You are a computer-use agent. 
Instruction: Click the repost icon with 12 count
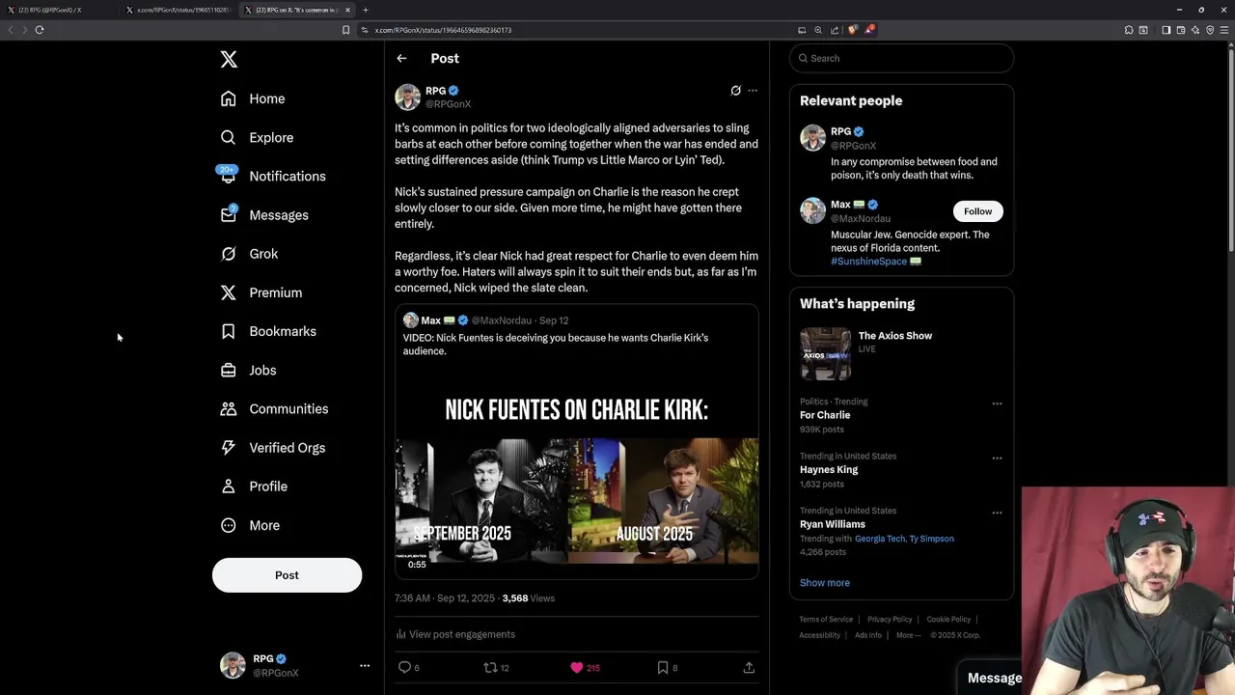pyautogui.click(x=490, y=667)
